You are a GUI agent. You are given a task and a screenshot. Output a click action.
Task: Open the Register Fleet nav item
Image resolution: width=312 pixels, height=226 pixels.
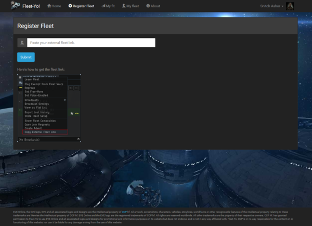pos(81,6)
